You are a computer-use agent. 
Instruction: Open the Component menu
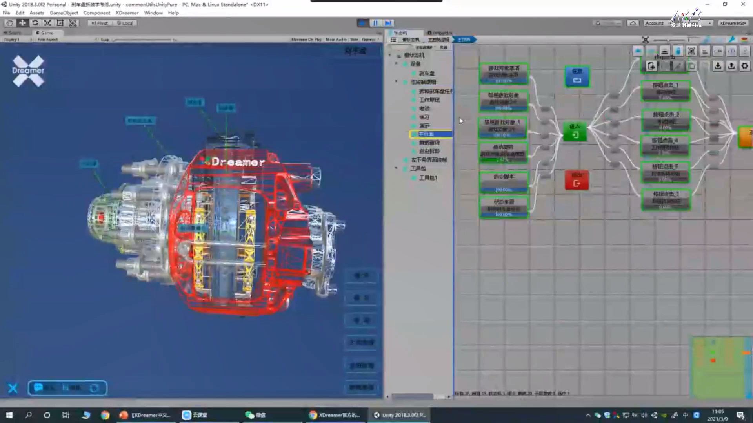click(x=96, y=13)
